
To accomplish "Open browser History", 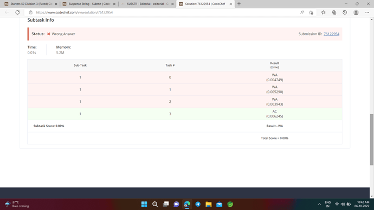I will tap(345, 12).
